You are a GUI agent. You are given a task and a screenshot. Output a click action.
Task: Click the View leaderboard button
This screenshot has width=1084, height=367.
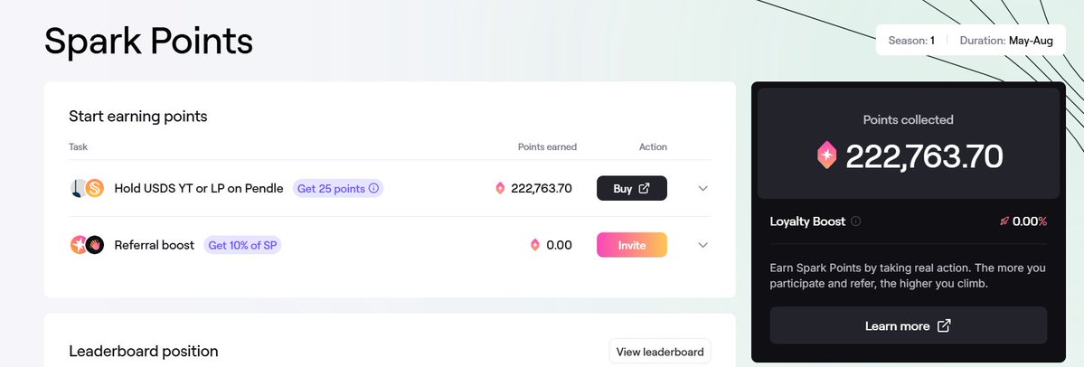point(659,352)
